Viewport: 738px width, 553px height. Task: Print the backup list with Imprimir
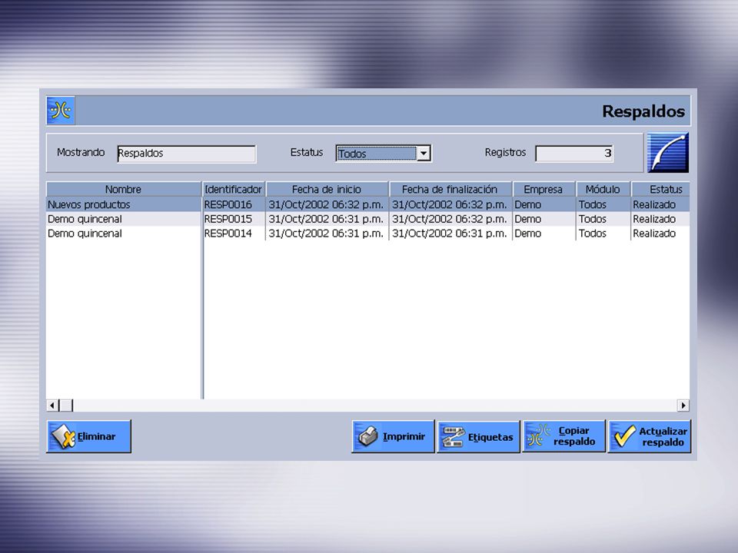click(x=393, y=436)
